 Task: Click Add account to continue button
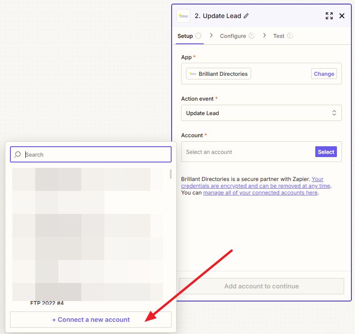261,286
